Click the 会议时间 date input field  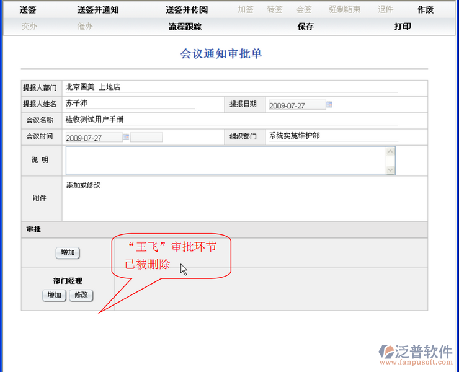tap(93, 138)
